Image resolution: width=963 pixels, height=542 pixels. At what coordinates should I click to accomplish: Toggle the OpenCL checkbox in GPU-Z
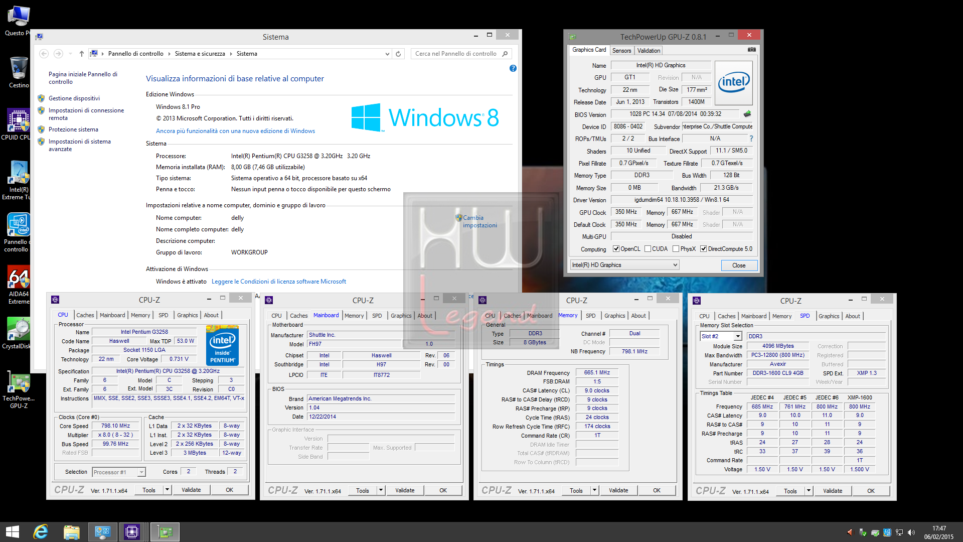coord(616,249)
